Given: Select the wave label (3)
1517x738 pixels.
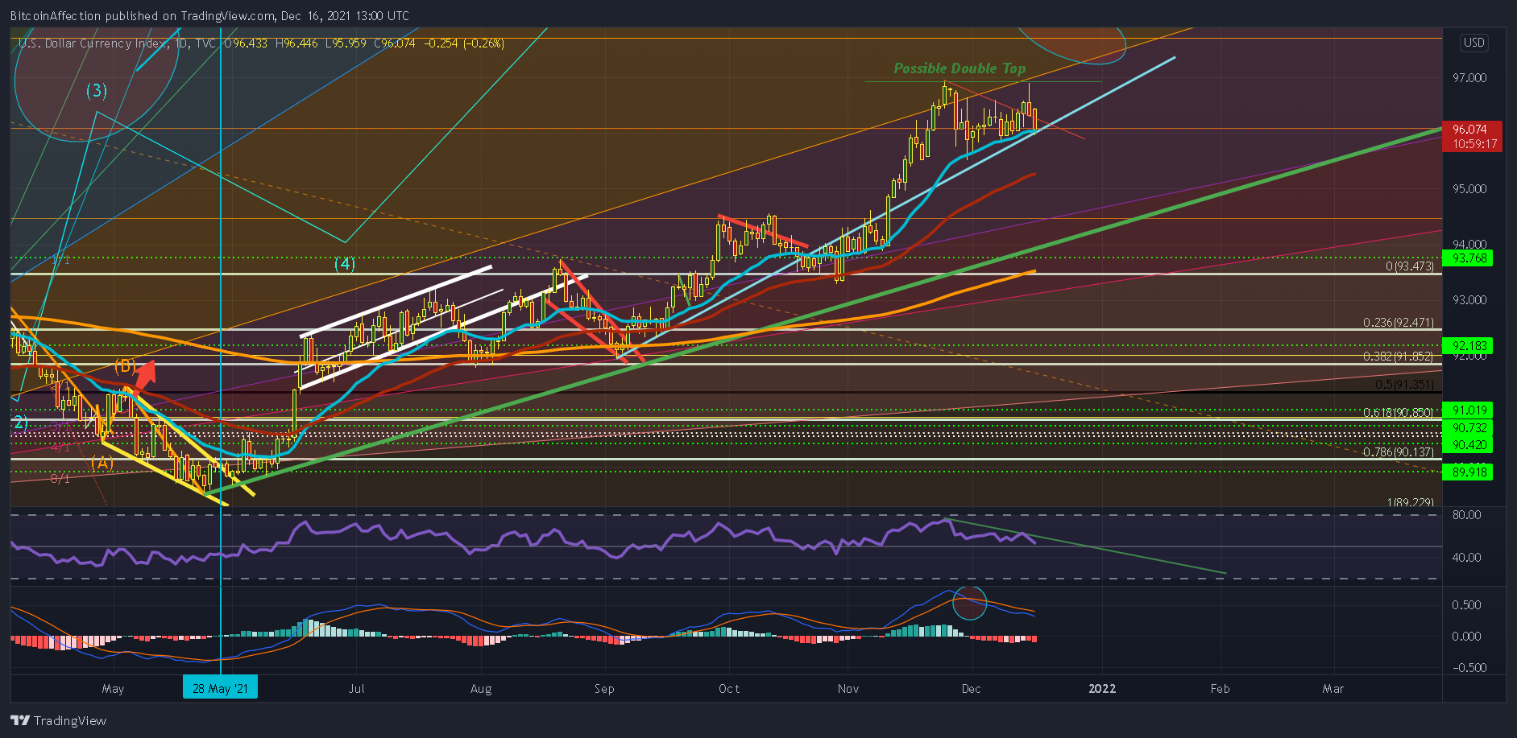Looking at the screenshot, I should (x=97, y=90).
